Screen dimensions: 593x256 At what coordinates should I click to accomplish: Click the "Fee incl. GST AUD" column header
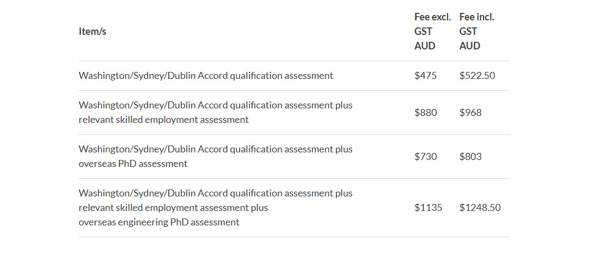(x=477, y=31)
